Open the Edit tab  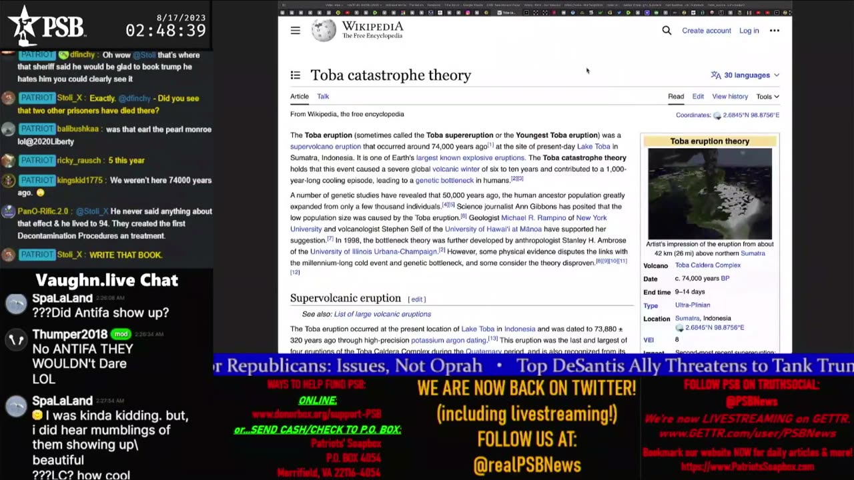point(698,97)
